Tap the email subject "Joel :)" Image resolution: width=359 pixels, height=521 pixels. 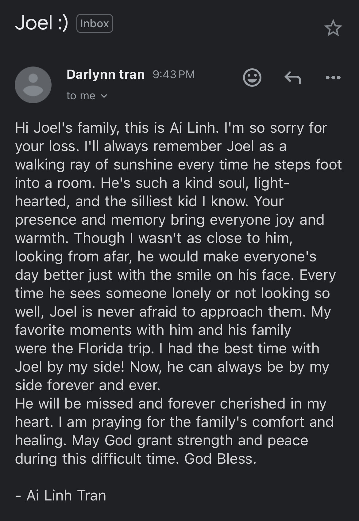click(42, 23)
